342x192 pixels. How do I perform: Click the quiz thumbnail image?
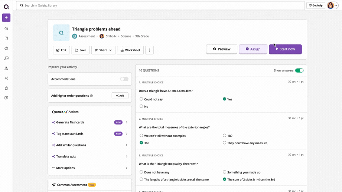tap(61, 33)
